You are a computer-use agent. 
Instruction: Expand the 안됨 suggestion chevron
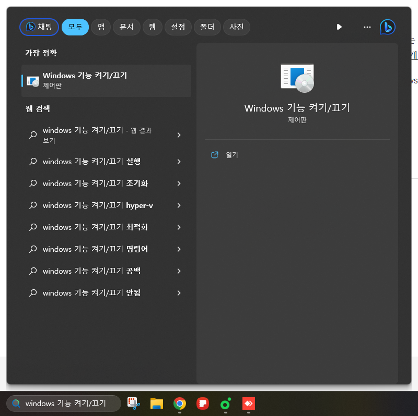(179, 293)
